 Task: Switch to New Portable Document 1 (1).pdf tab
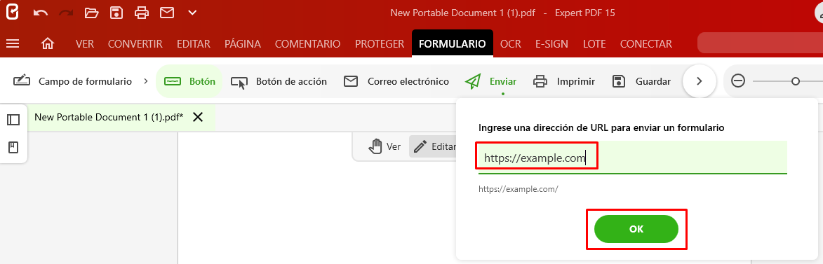(x=109, y=118)
